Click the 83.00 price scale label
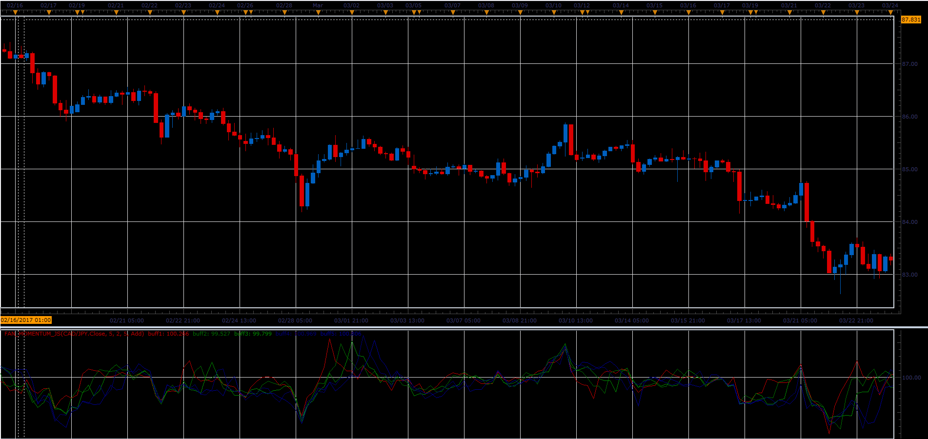The width and height of the screenshot is (928, 439). [x=909, y=275]
